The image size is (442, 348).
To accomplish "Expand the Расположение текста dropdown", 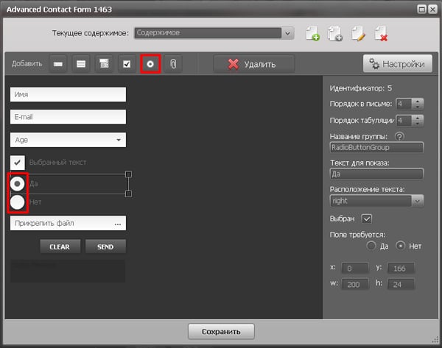I will click(x=417, y=200).
